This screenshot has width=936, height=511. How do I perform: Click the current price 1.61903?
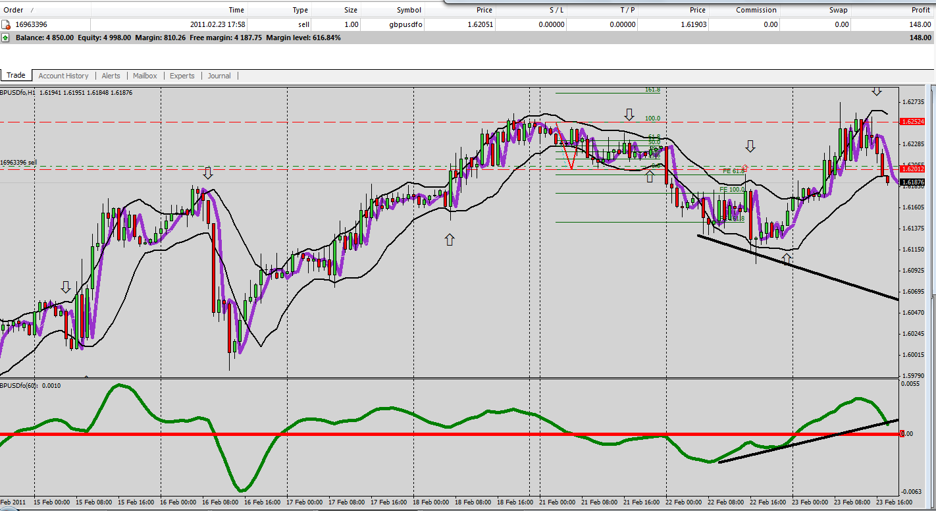693,24
